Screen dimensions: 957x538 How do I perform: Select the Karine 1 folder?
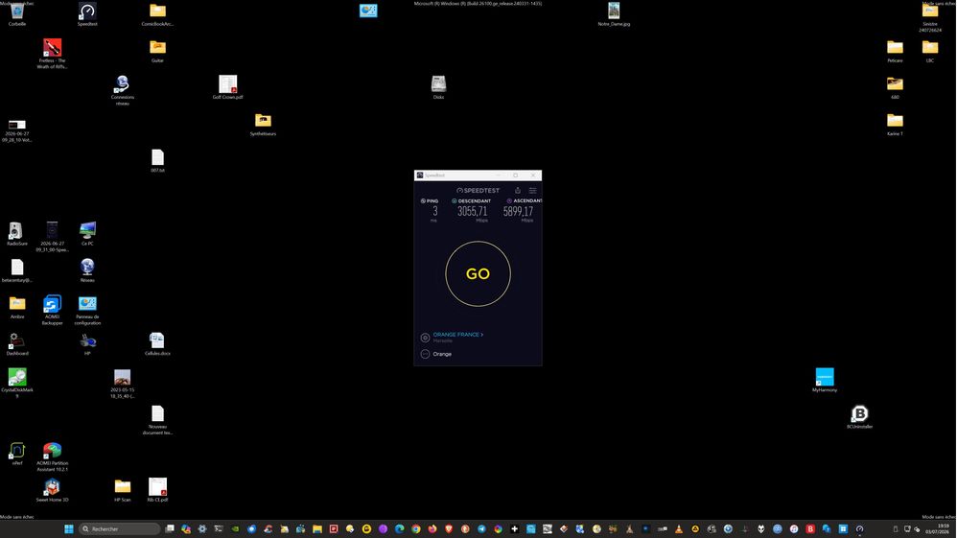895,124
